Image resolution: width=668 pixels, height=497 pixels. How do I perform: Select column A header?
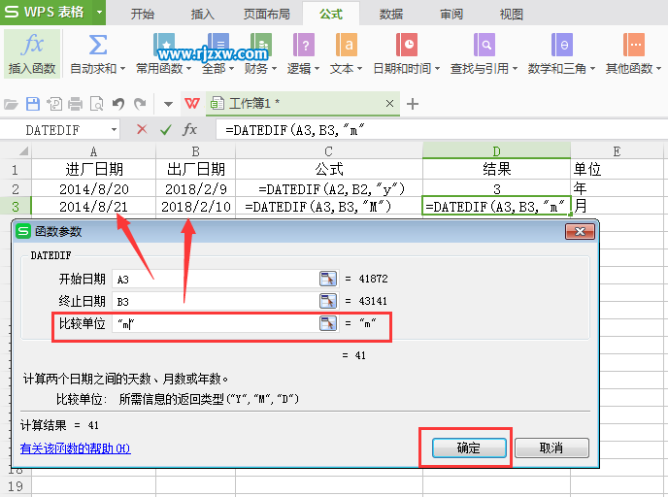[94, 151]
